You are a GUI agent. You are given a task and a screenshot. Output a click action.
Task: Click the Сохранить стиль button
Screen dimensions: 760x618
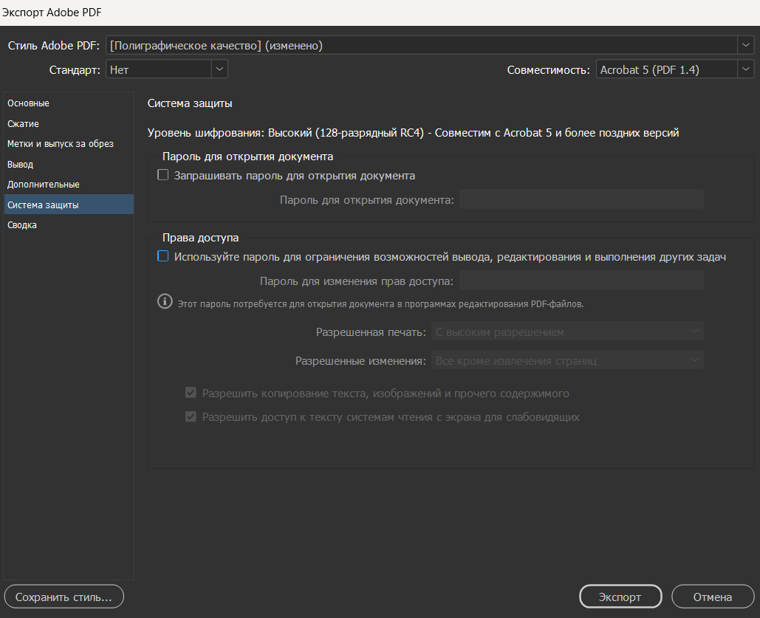[x=64, y=597]
